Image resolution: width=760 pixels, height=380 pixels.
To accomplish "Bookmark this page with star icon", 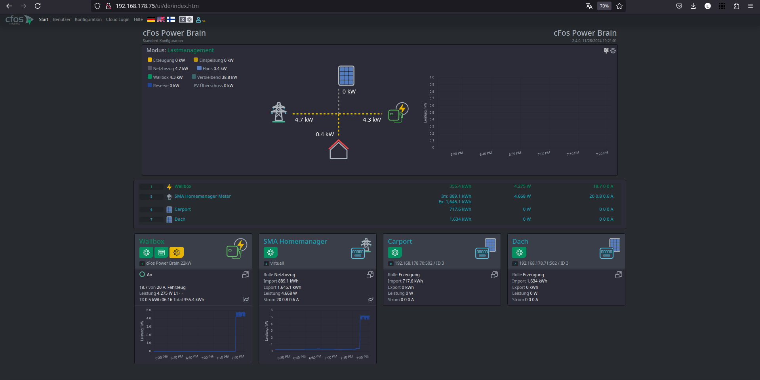I will (619, 6).
